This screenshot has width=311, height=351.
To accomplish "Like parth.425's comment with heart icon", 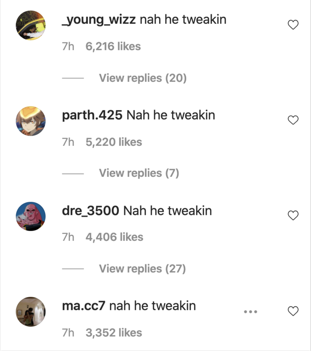I will tap(293, 120).
